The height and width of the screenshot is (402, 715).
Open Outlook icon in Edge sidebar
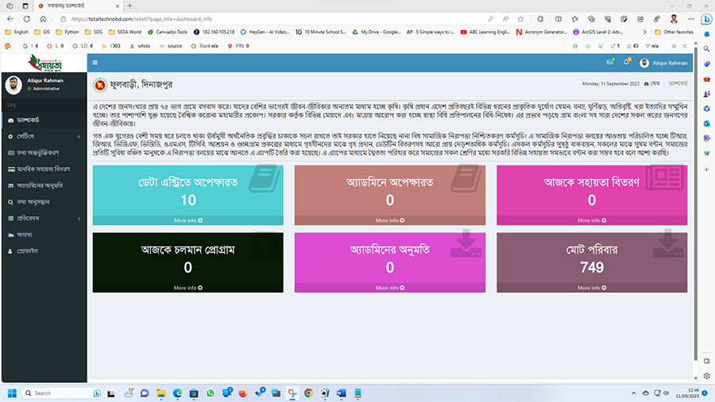click(706, 123)
